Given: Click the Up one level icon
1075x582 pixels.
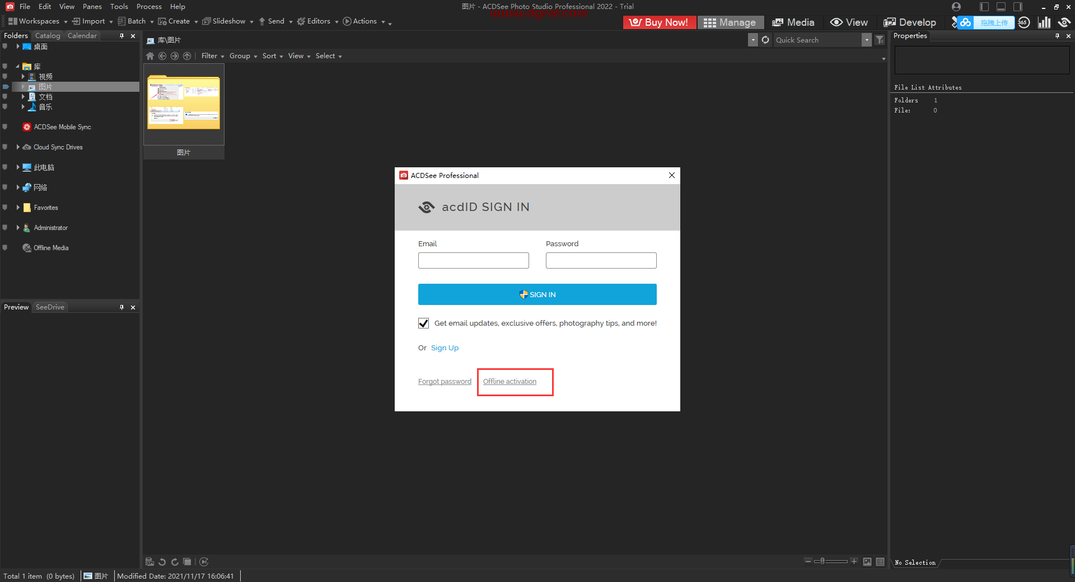Looking at the screenshot, I should 187,56.
